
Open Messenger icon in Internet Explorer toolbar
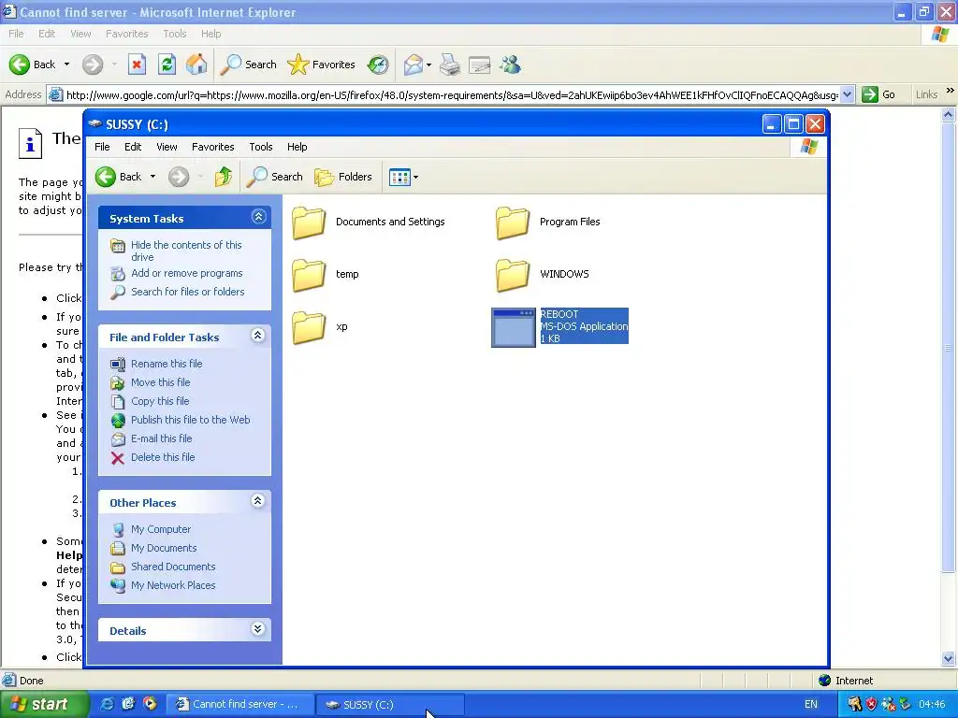pos(510,65)
